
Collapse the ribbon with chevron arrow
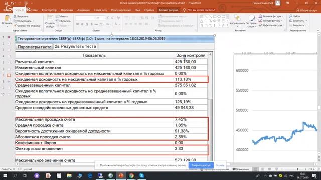pos(318,31)
